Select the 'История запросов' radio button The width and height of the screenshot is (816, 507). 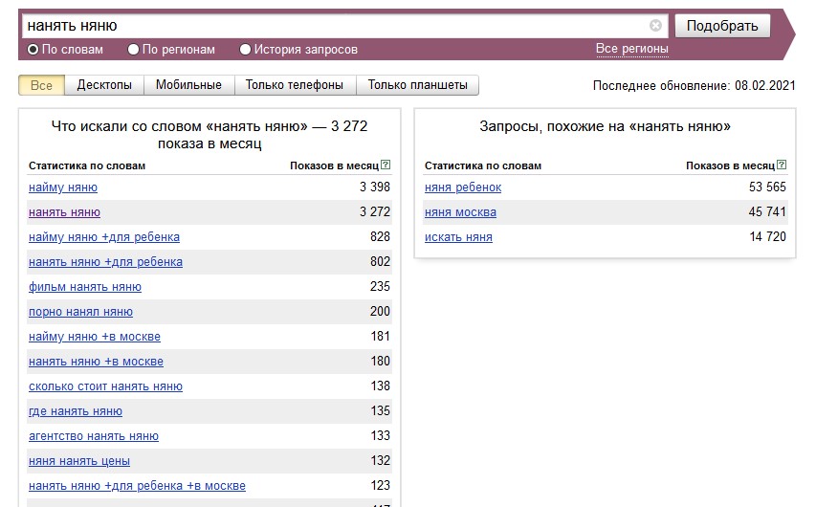coord(246,50)
